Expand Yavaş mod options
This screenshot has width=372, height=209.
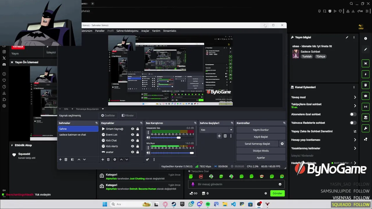[x=355, y=97]
